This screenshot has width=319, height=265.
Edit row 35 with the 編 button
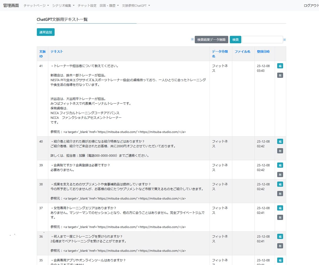click(x=280, y=260)
